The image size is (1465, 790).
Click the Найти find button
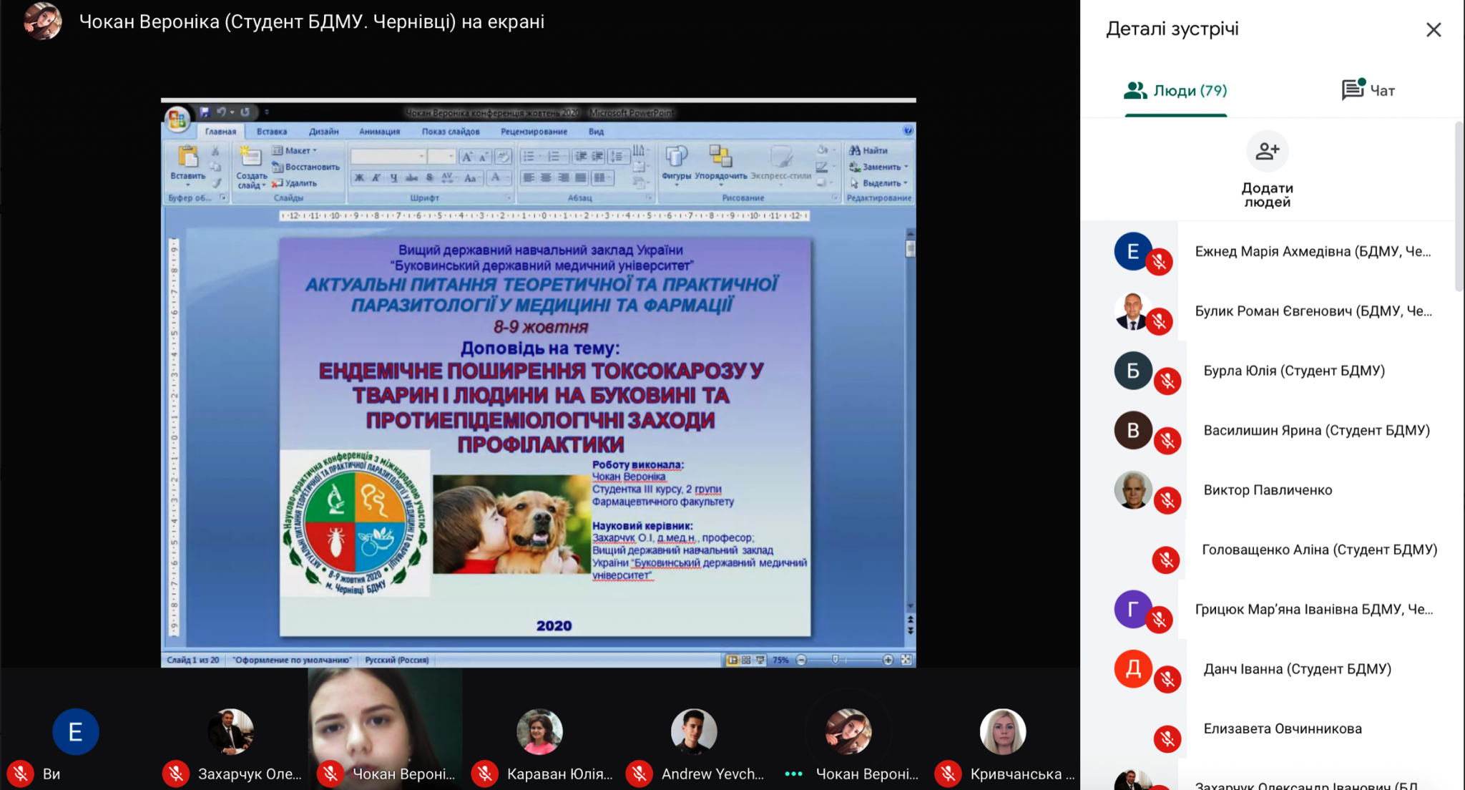tap(868, 150)
